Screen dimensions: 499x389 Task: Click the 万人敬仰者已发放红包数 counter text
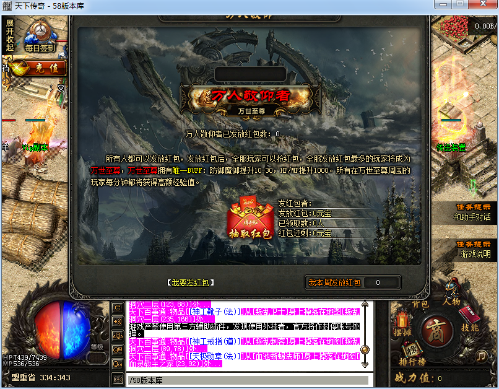point(233,134)
